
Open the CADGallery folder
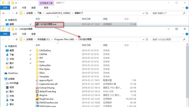[45, 51]
